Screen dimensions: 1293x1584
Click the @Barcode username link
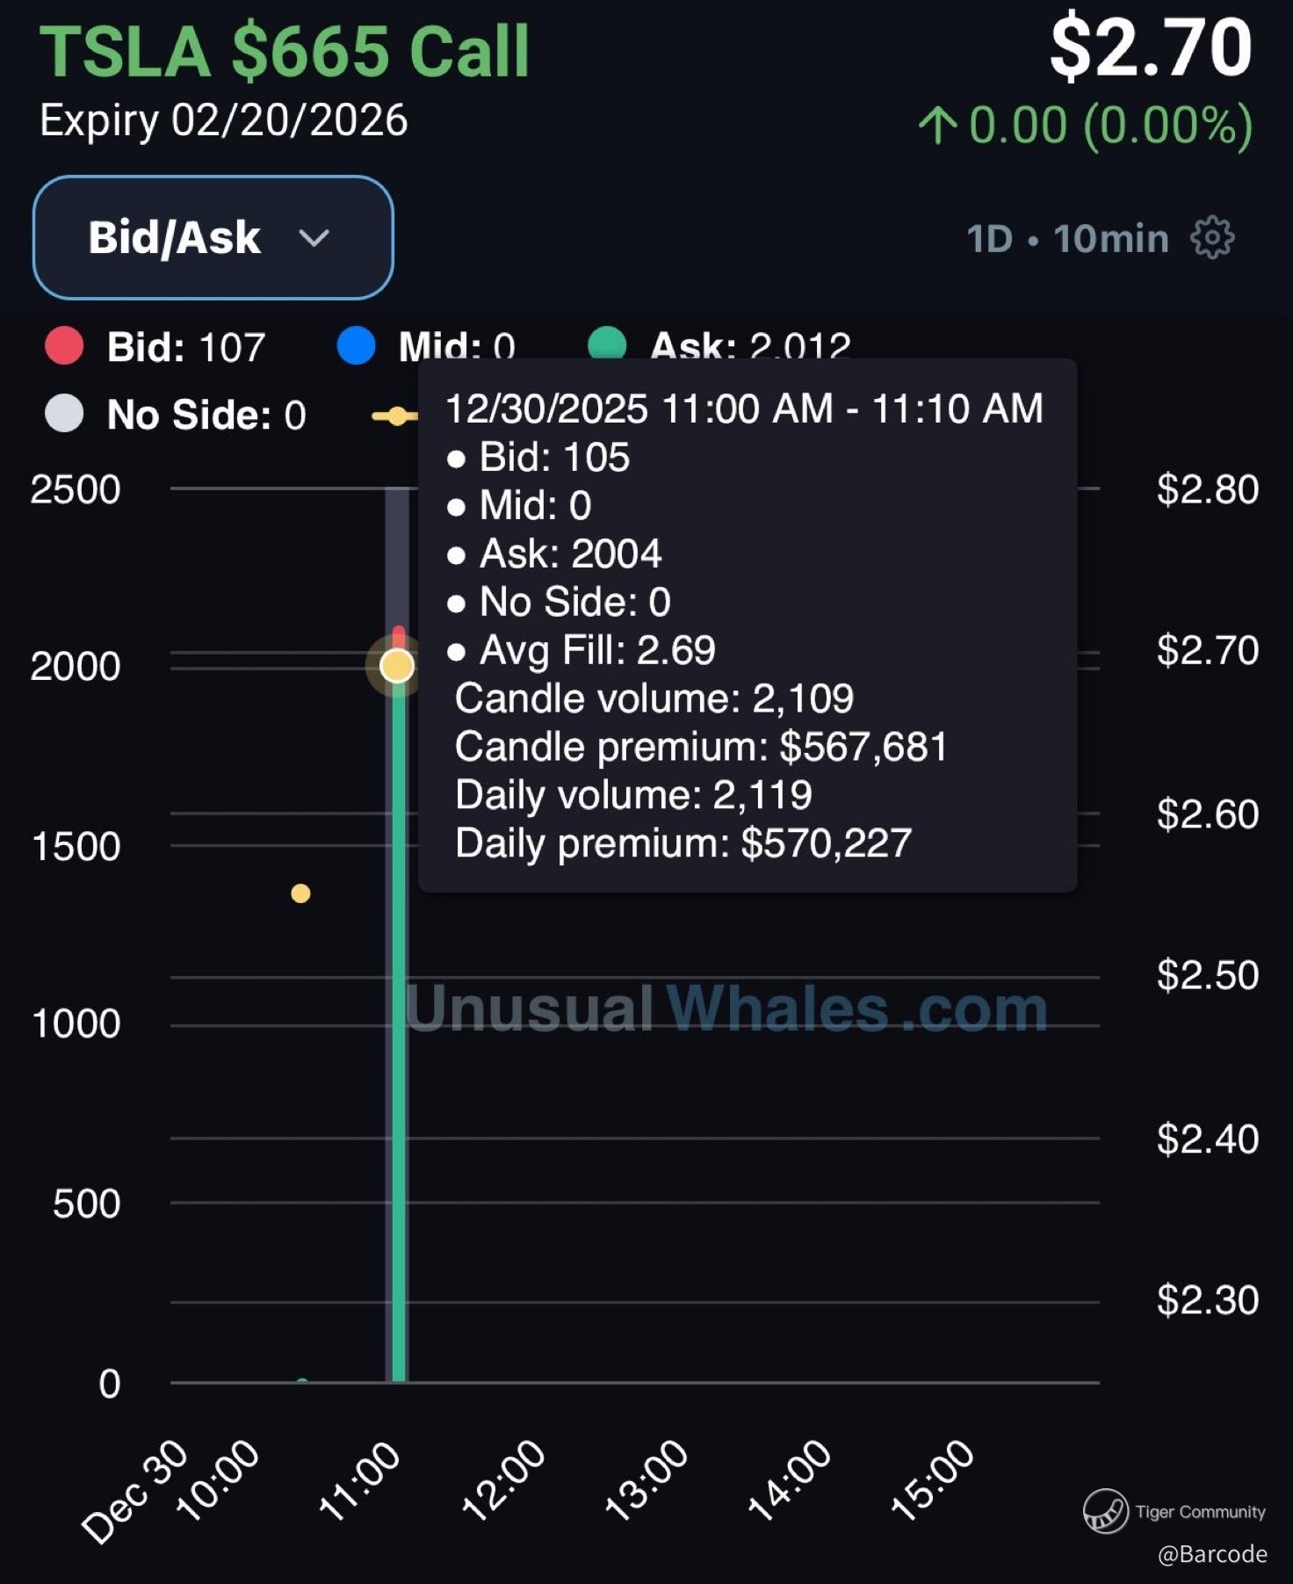[1212, 1554]
